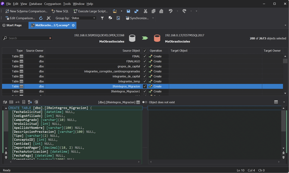Viewport: 289px width, 173px height.
Task: Click New Schema Comparison button
Action: [27, 11]
